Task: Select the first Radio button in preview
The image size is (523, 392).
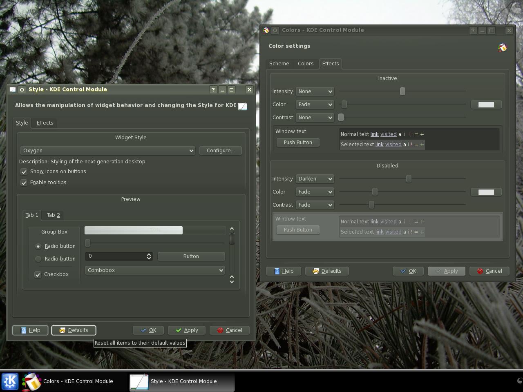Action: (x=38, y=246)
